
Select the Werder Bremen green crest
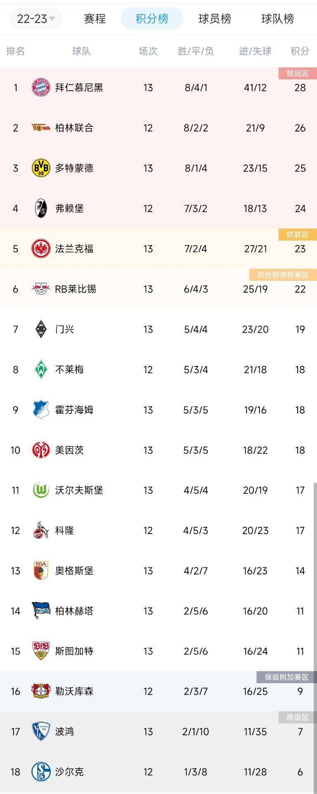[x=40, y=369]
